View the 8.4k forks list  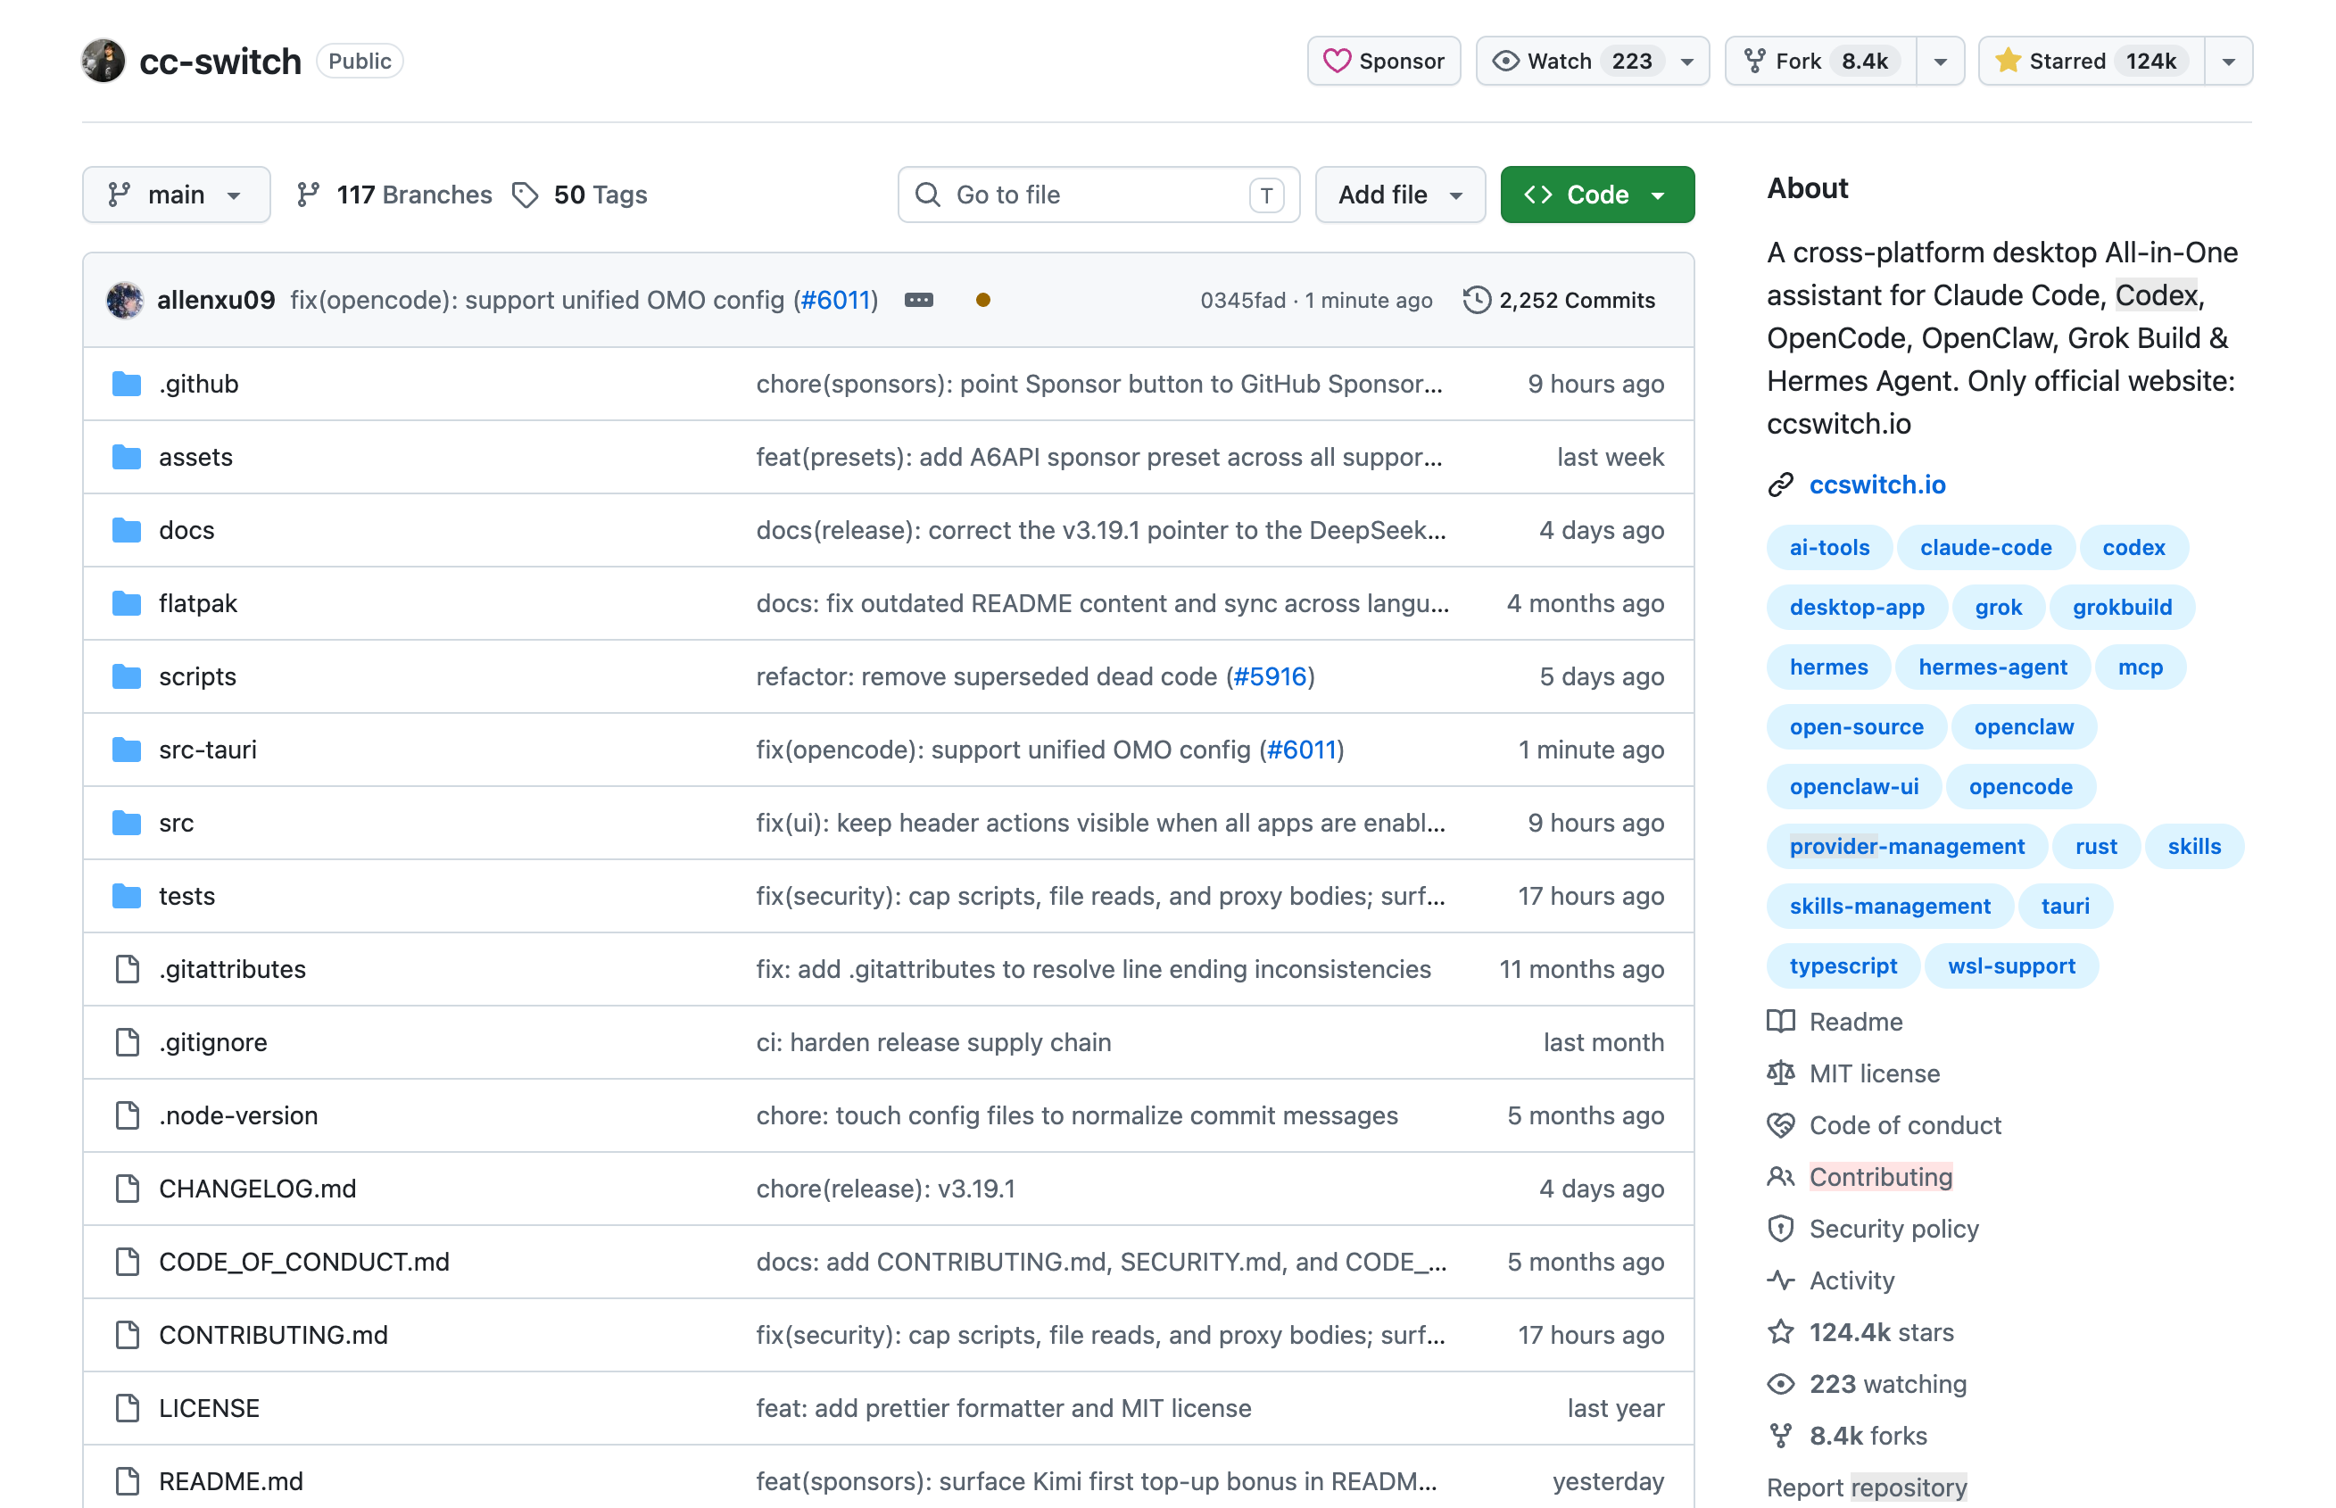[x=1847, y=1437]
